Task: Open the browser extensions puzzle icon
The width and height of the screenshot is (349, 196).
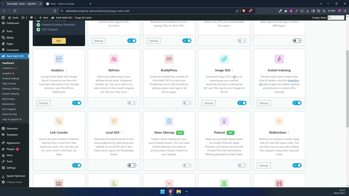Action: point(302,11)
